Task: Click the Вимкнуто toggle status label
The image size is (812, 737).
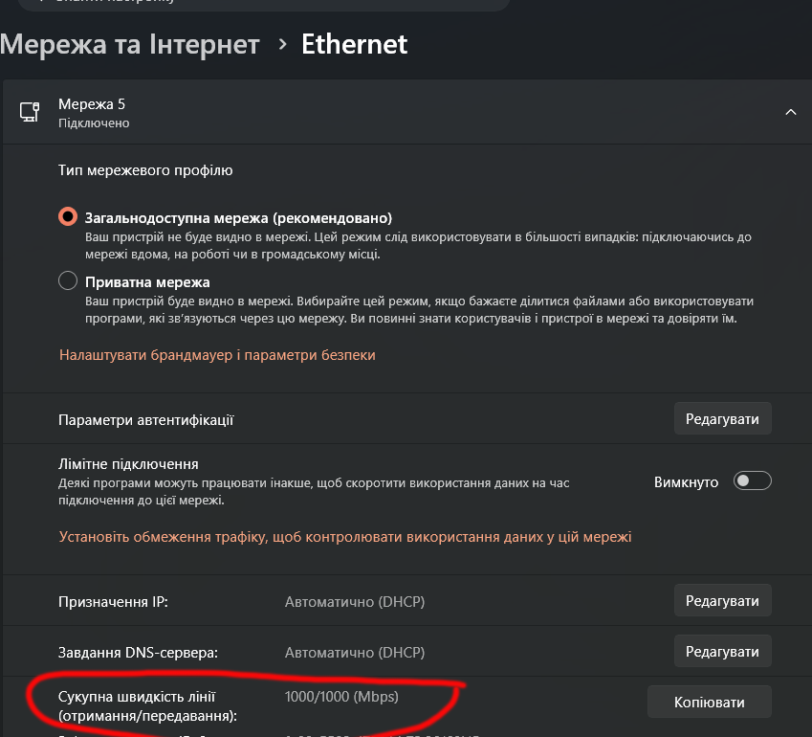Action: coord(686,482)
